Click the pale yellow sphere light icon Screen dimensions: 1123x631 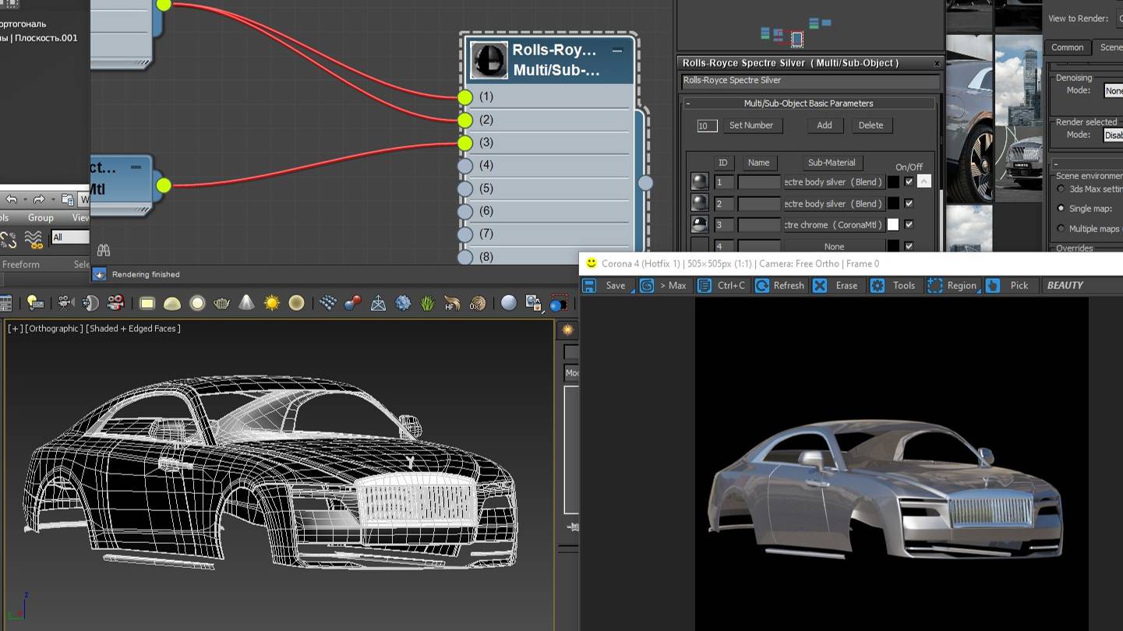tap(296, 303)
